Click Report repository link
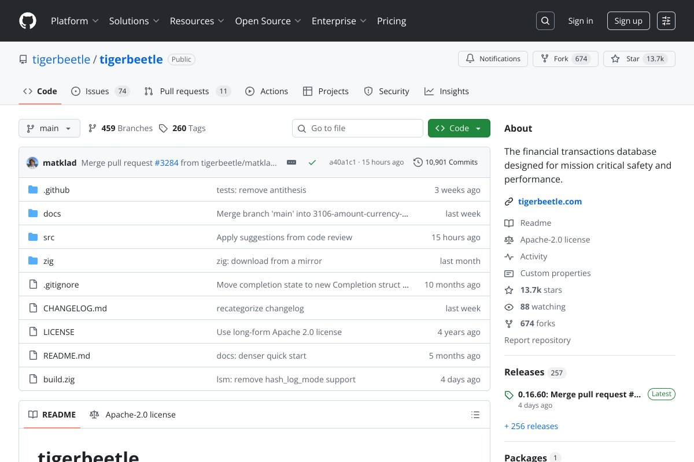The image size is (694, 462). coord(537,340)
